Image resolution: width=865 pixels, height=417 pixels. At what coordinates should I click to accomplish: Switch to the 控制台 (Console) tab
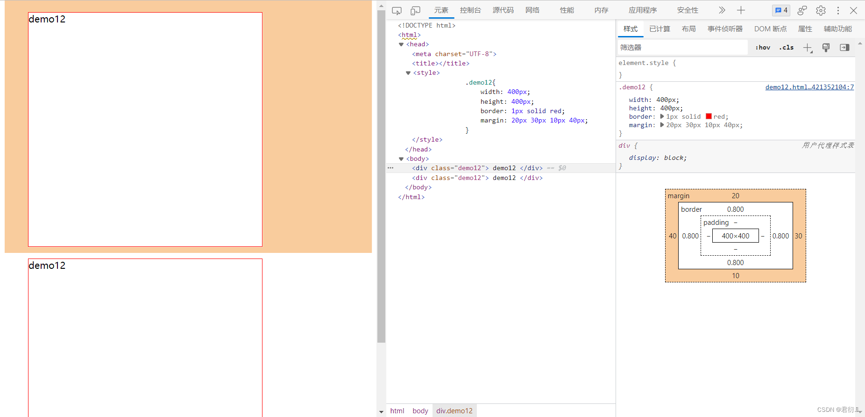click(x=470, y=10)
